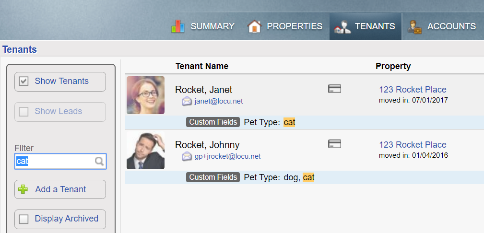
Task: Open Janet's 123 Rocket Place property link
Action: coord(413,90)
